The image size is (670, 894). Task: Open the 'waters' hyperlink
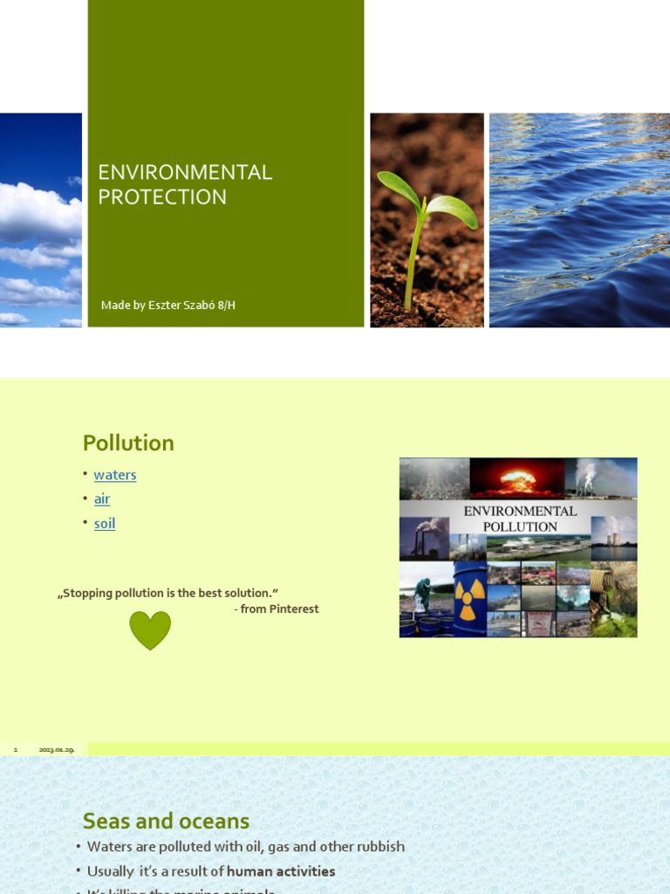tap(115, 475)
